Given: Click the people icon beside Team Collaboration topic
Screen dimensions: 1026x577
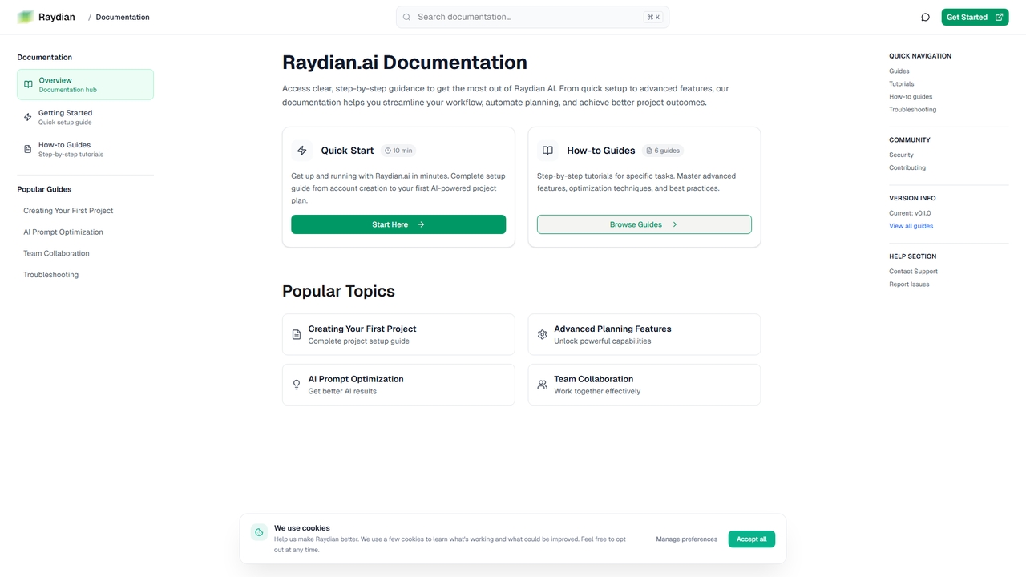Looking at the screenshot, I should [543, 385].
